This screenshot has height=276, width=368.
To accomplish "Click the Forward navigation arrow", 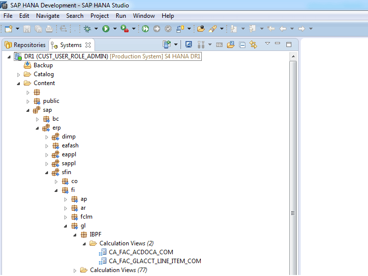I will (302, 29).
